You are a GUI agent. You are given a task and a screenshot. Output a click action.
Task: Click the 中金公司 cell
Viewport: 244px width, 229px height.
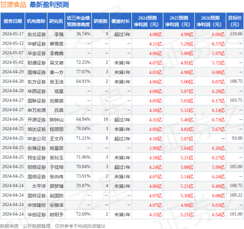[x=37, y=139]
